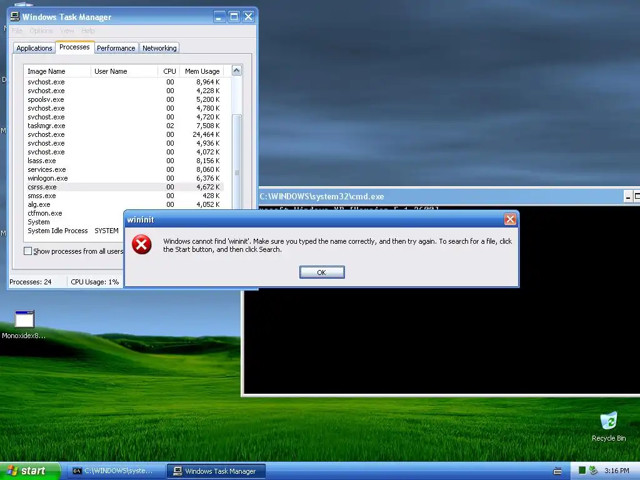The width and height of the screenshot is (640, 480).
Task: Open the File menu in Task Manager
Action: pos(17,31)
